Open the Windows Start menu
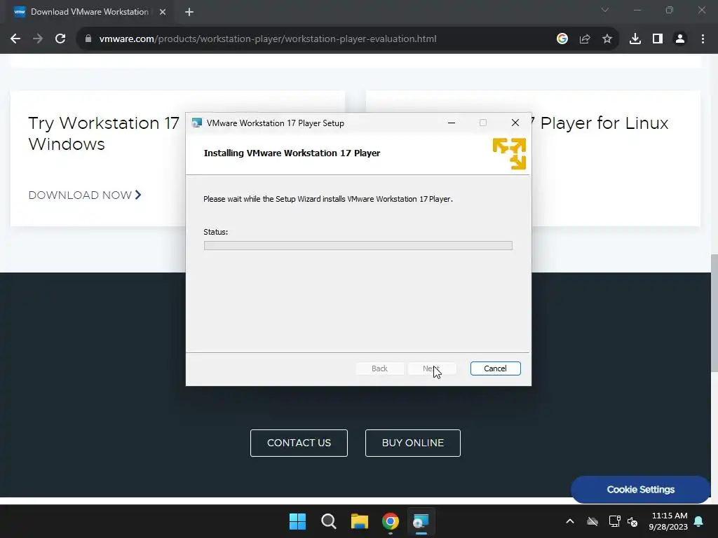 [x=297, y=521]
